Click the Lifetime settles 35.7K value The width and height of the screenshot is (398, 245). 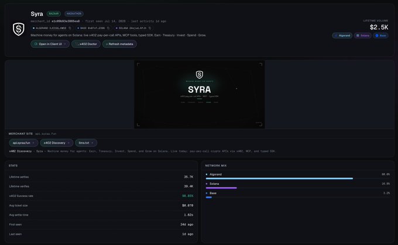(x=188, y=177)
